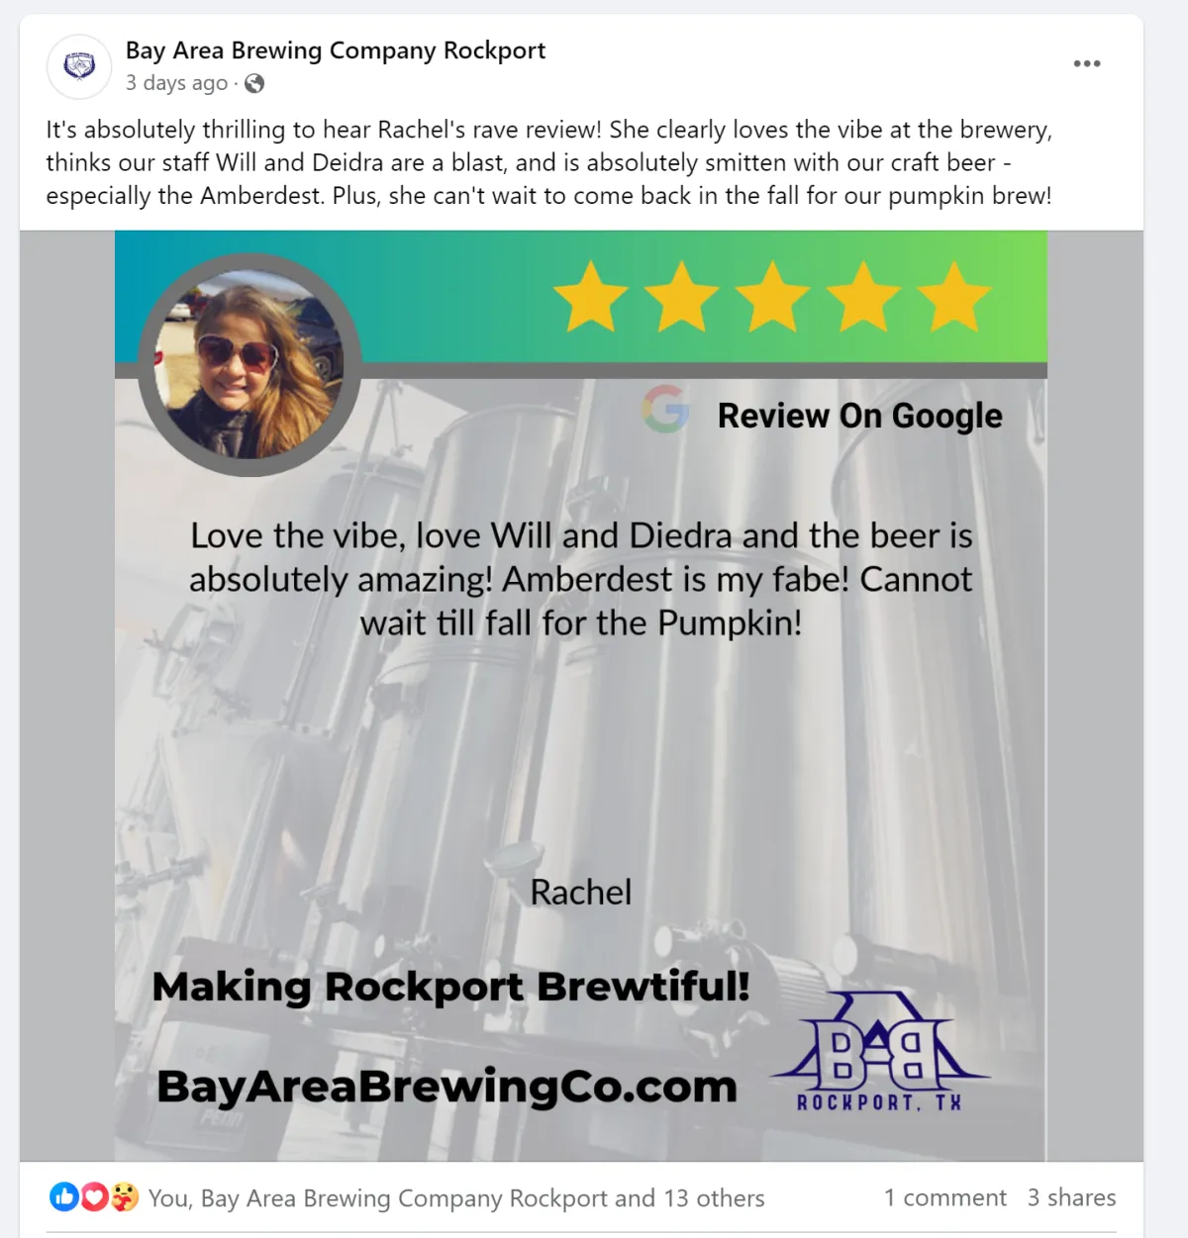Click the Bay Area Brewing profile avatar
This screenshot has width=1188, height=1238.
79,66
